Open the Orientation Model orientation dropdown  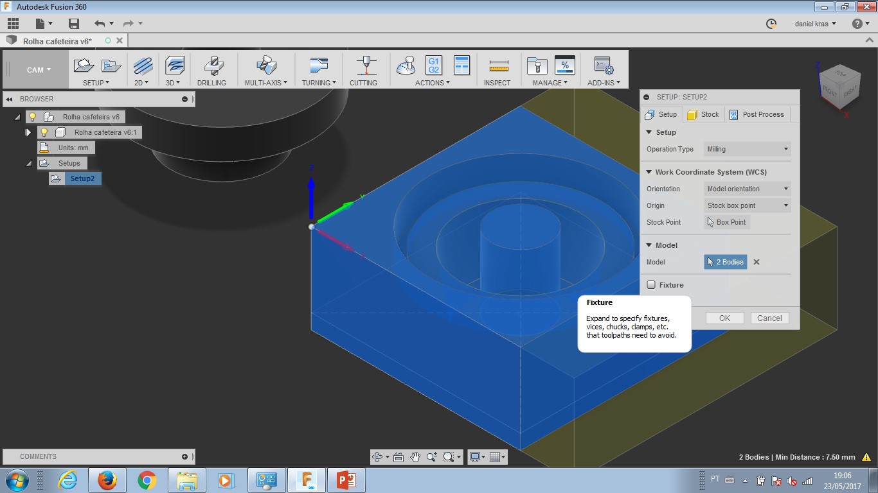pyautogui.click(x=748, y=189)
